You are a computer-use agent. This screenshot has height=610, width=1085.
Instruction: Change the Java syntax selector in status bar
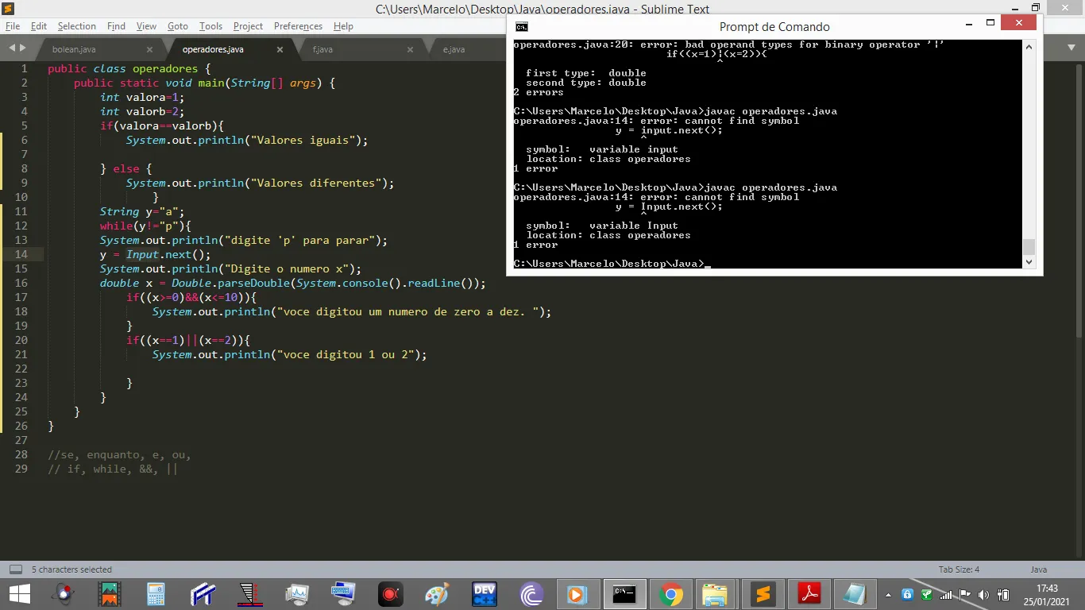pyautogui.click(x=1038, y=569)
